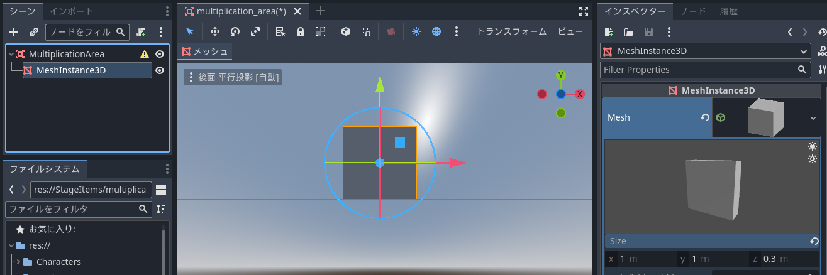This screenshot has height=275, width=827.
Task: Click the Filter Properties search field
Action: tap(706, 70)
